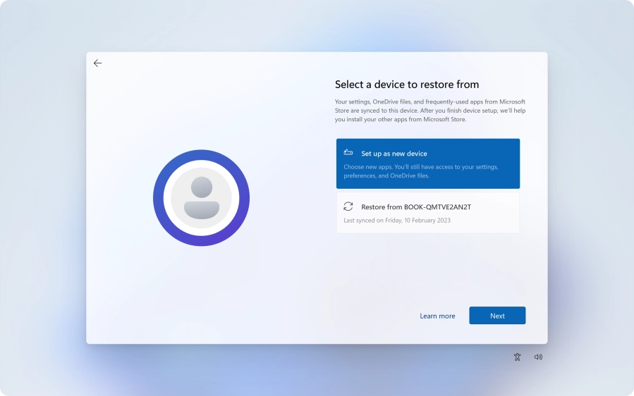This screenshot has height=396, width=634.
Task: Open the Learn more link
Action: coord(437,316)
